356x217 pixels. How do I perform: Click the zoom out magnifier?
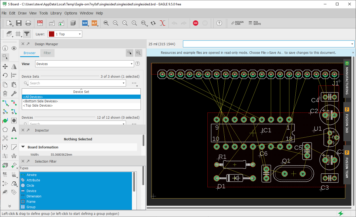click(x=125, y=23)
